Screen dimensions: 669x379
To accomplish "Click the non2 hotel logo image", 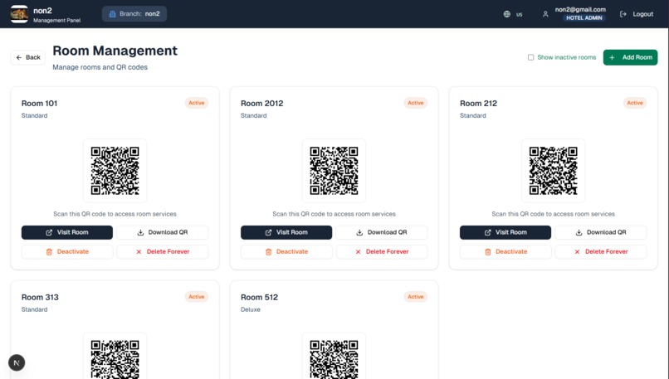I will (x=19, y=14).
